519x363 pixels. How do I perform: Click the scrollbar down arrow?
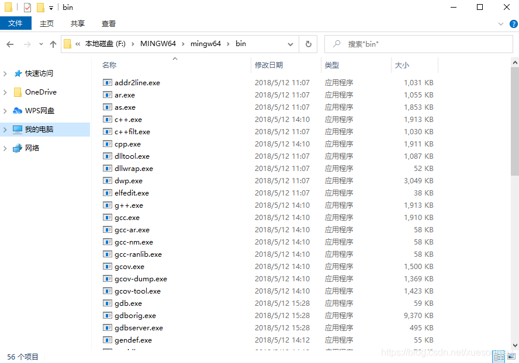tap(514, 345)
